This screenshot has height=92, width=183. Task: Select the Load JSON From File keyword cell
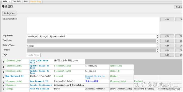point(41,62)
